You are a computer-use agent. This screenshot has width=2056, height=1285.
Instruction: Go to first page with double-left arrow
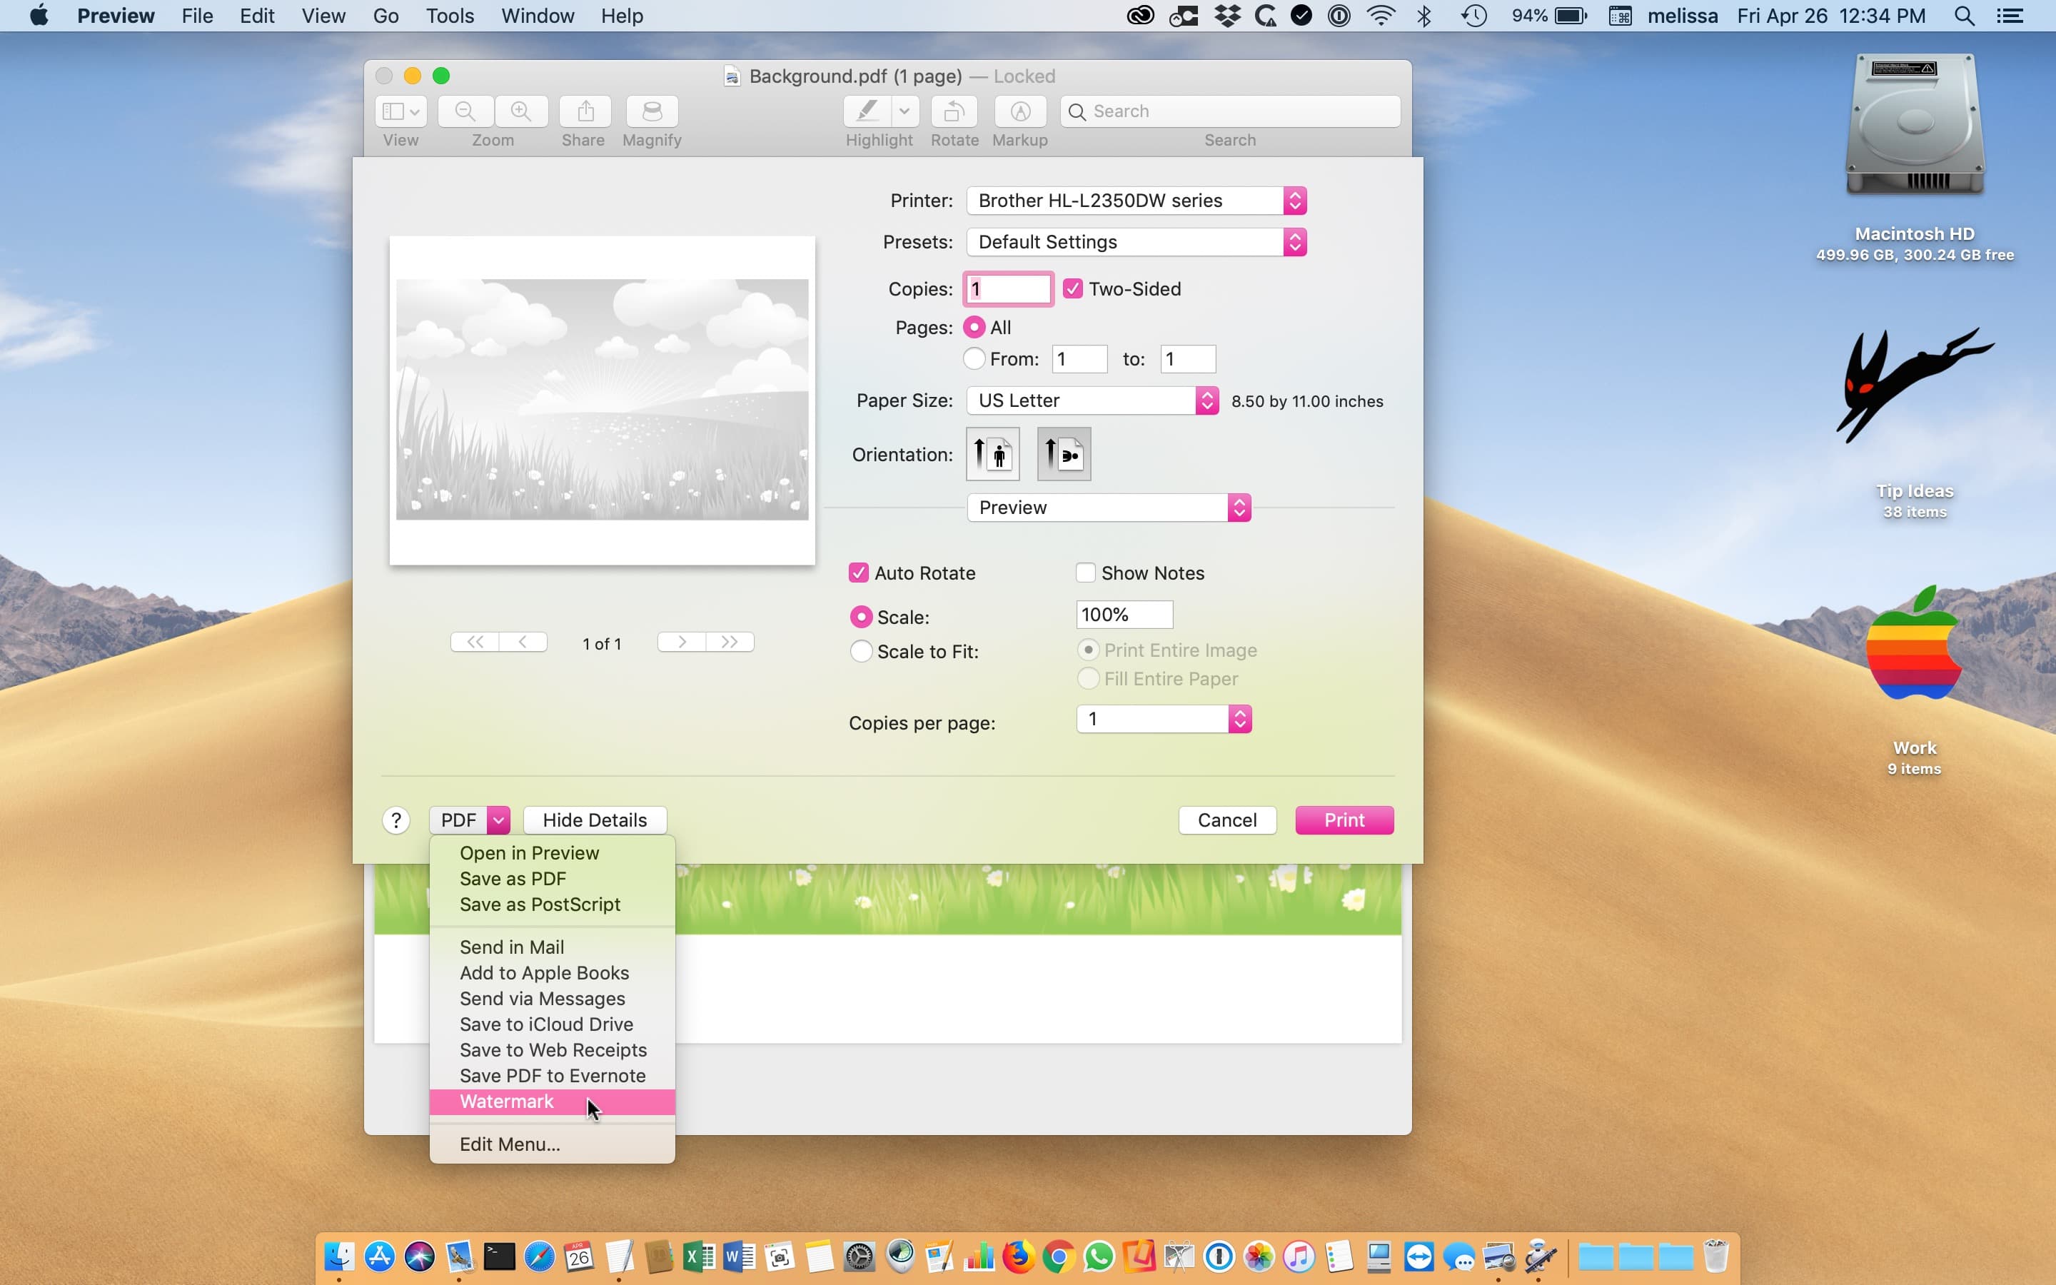(x=475, y=642)
